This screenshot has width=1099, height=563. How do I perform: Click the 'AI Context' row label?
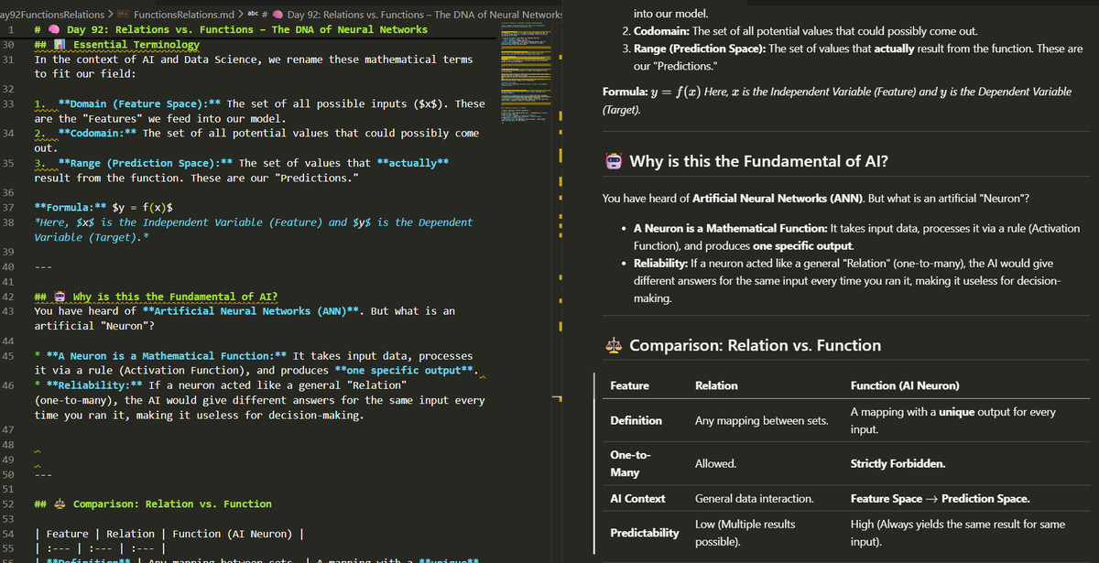[637, 499]
